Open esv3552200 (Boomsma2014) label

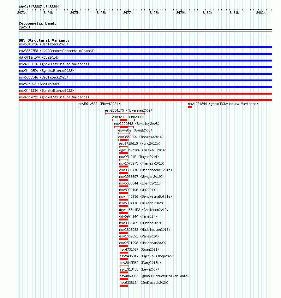pyautogui.click(x=141, y=137)
